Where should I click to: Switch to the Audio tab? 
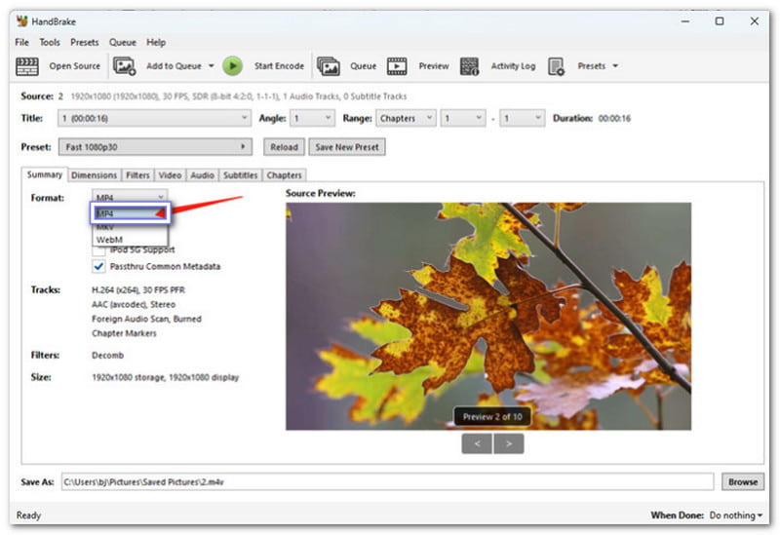203,175
